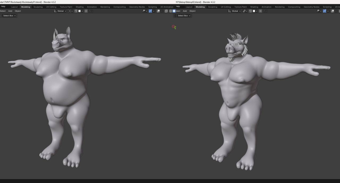340x183 pixels.
Task: Open Select Box tool dropdown in Bebop window
Action: click(x=183, y=16)
